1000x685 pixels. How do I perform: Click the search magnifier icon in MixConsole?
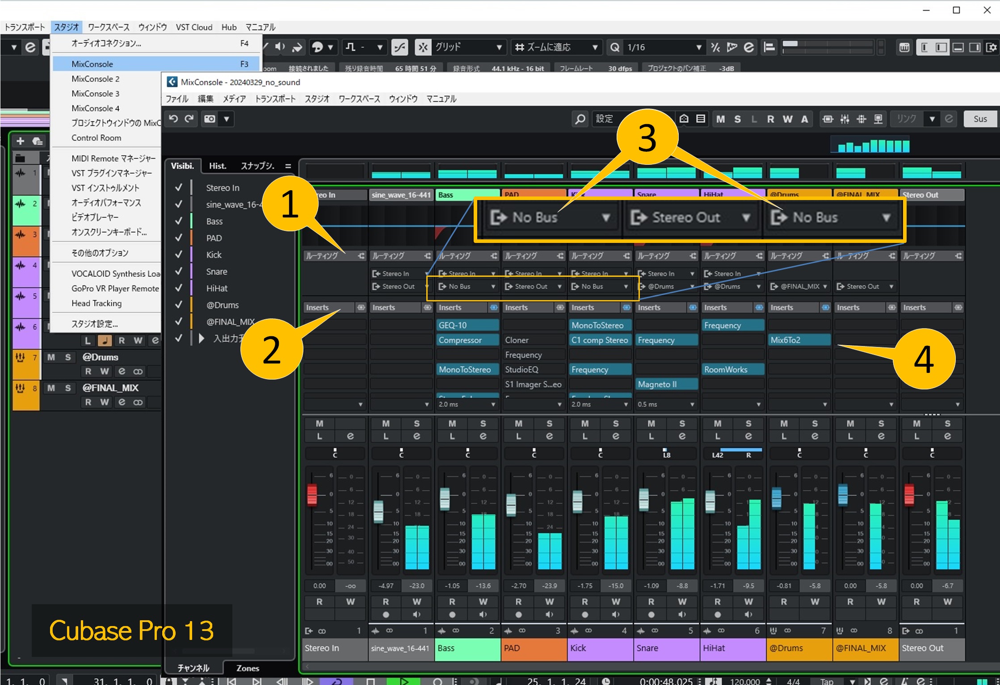pos(580,119)
